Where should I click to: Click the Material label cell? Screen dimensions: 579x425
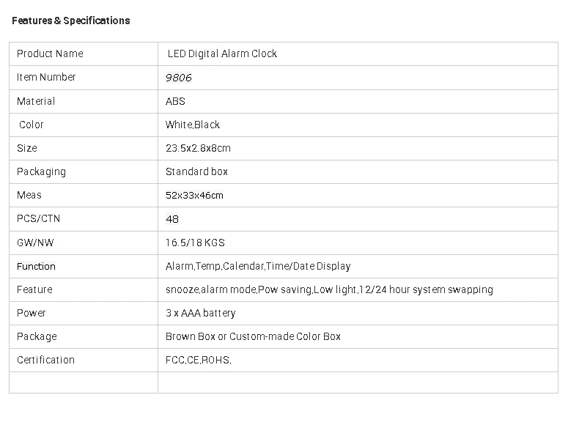click(x=36, y=101)
